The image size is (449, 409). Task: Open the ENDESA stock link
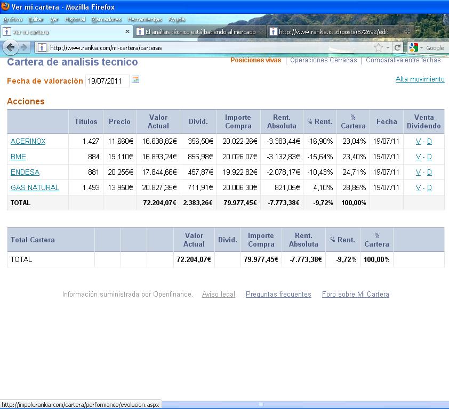[25, 172]
